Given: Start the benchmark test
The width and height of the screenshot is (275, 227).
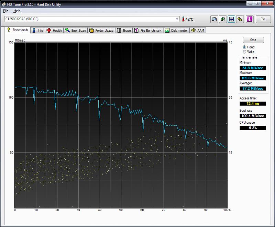Looking at the screenshot, I should coord(253,40).
